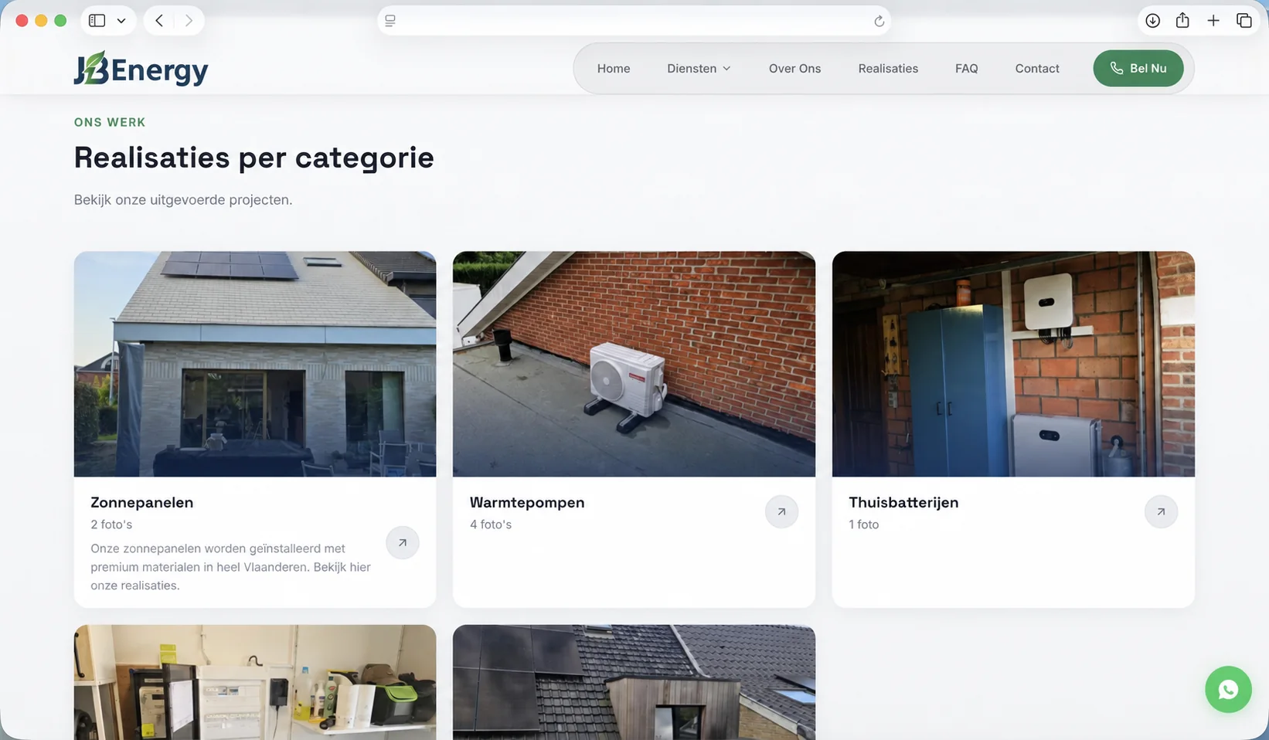Go forward with the browser forward arrow

pyautogui.click(x=189, y=21)
